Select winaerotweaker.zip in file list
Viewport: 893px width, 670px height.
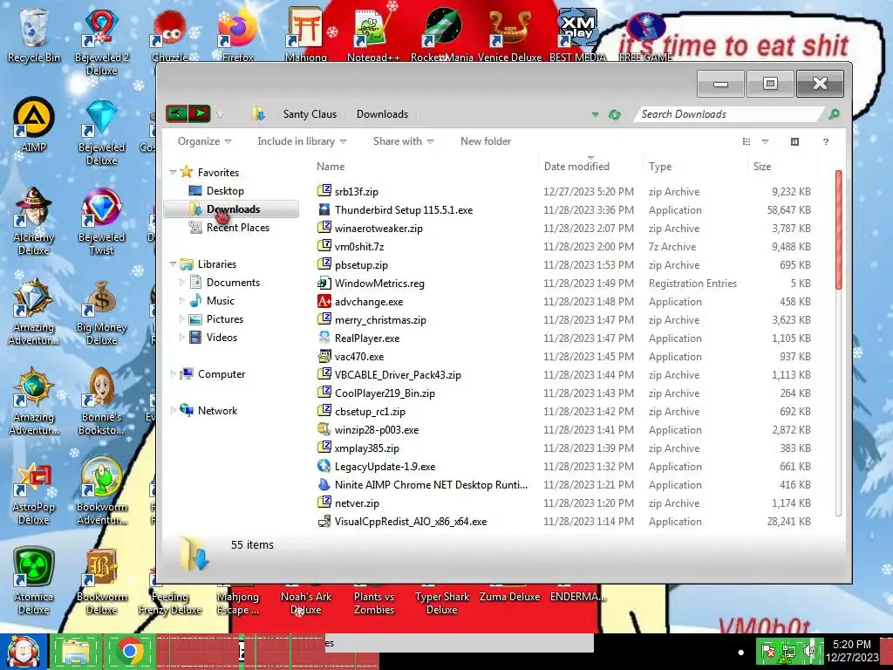click(x=378, y=229)
